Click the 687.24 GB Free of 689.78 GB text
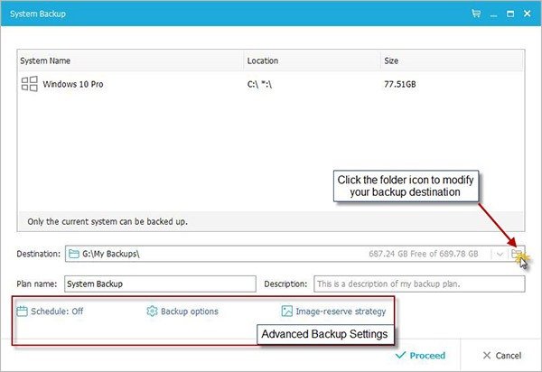Image resolution: width=542 pixels, height=372 pixels. pyautogui.click(x=424, y=254)
